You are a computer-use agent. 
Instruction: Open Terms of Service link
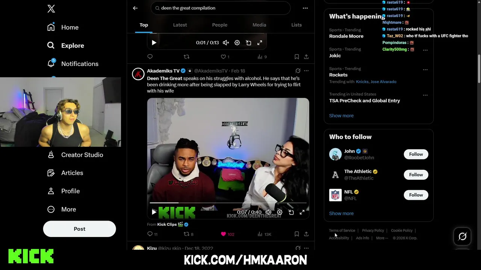[x=342, y=231]
